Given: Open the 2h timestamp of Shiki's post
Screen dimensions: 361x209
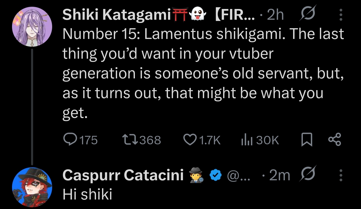Looking at the screenshot, I should [x=275, y=15].
